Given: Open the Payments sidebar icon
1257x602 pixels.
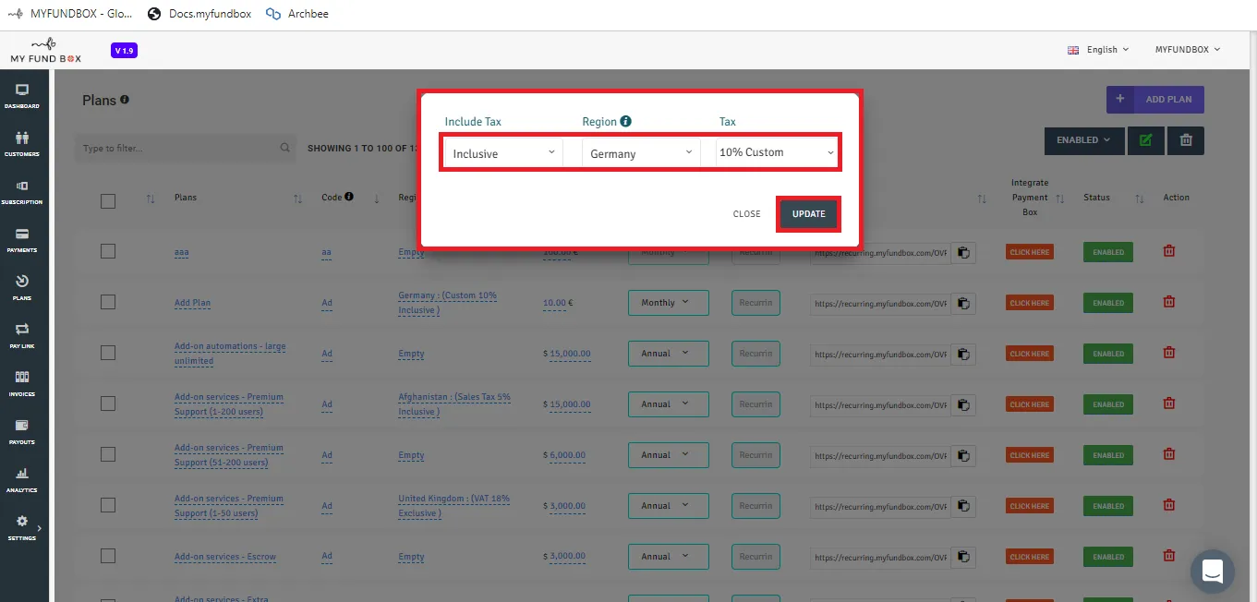Looking at the screenshot, I should [22, 234].
